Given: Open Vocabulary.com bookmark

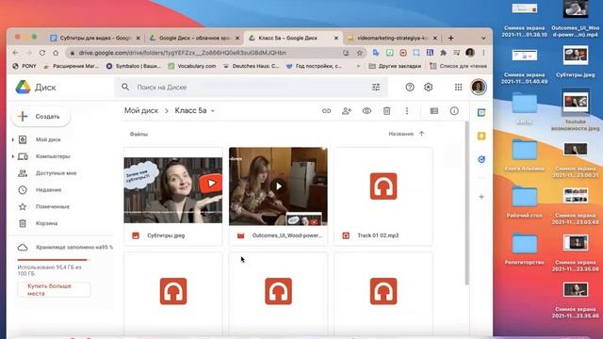Looking at the screenshot, I should (x=192, y=66).
